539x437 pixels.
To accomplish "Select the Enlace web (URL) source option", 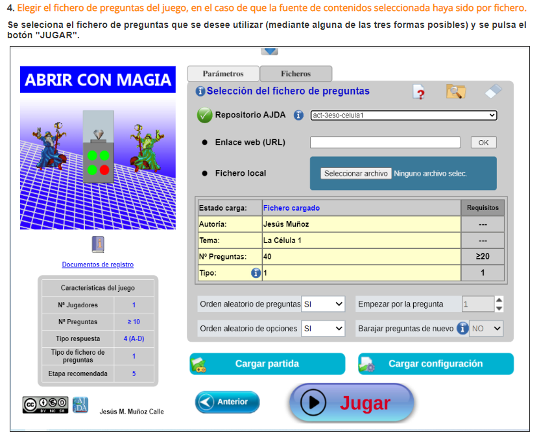I will (205, 143).
